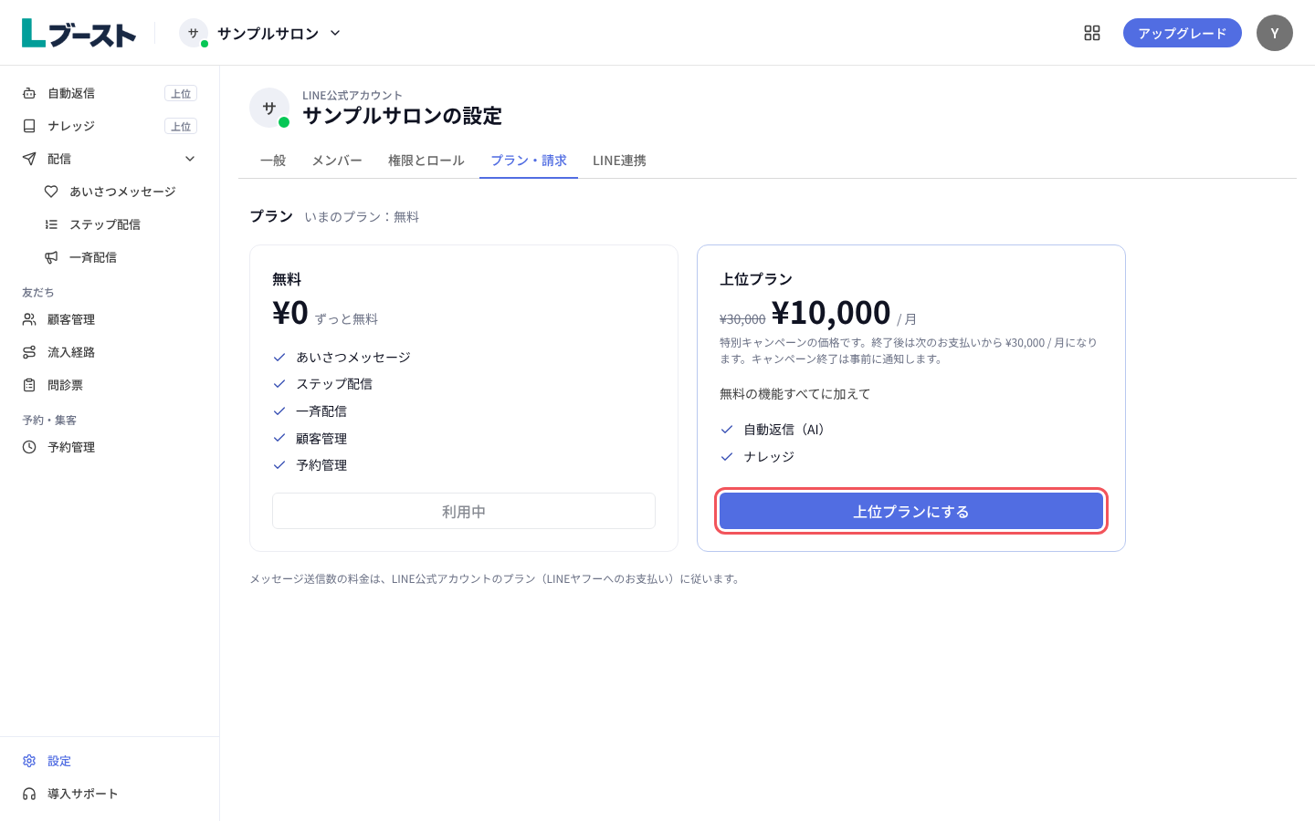The width and height of the screenshot is (1315, 821).
Task: Open the 権限とロール tab
Action: 426,161
